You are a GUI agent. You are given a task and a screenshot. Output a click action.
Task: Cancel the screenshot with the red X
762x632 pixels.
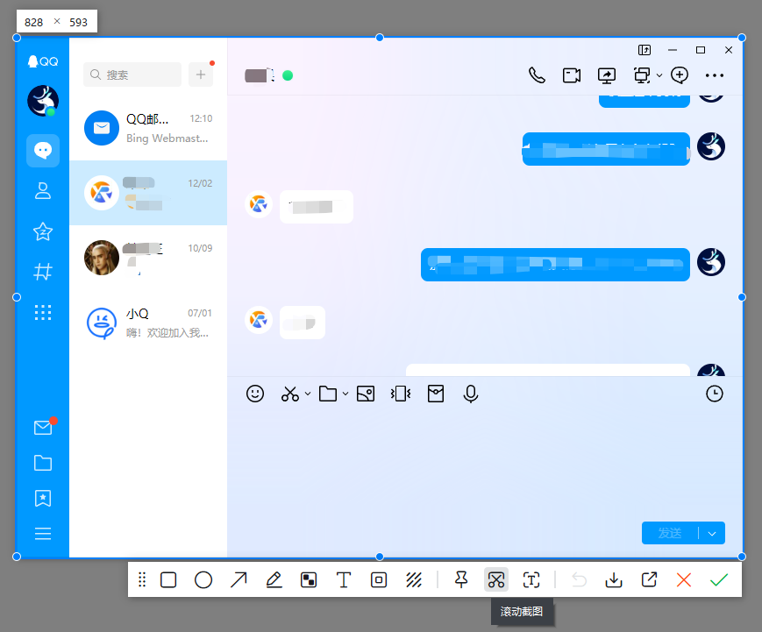(x=684, y=579)
